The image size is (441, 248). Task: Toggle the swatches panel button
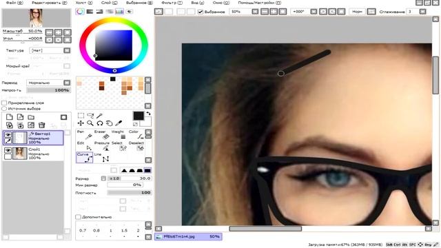(119, 12)
